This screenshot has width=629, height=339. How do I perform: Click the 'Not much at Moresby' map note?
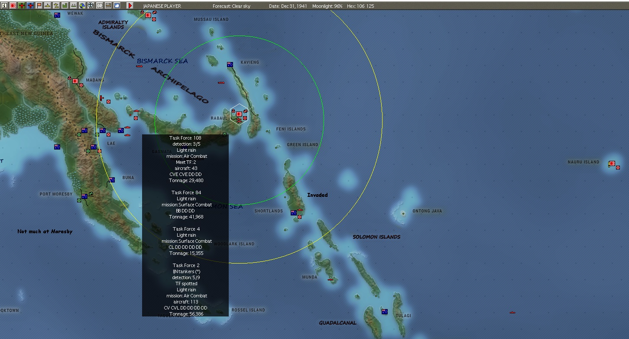click(45, 231)
